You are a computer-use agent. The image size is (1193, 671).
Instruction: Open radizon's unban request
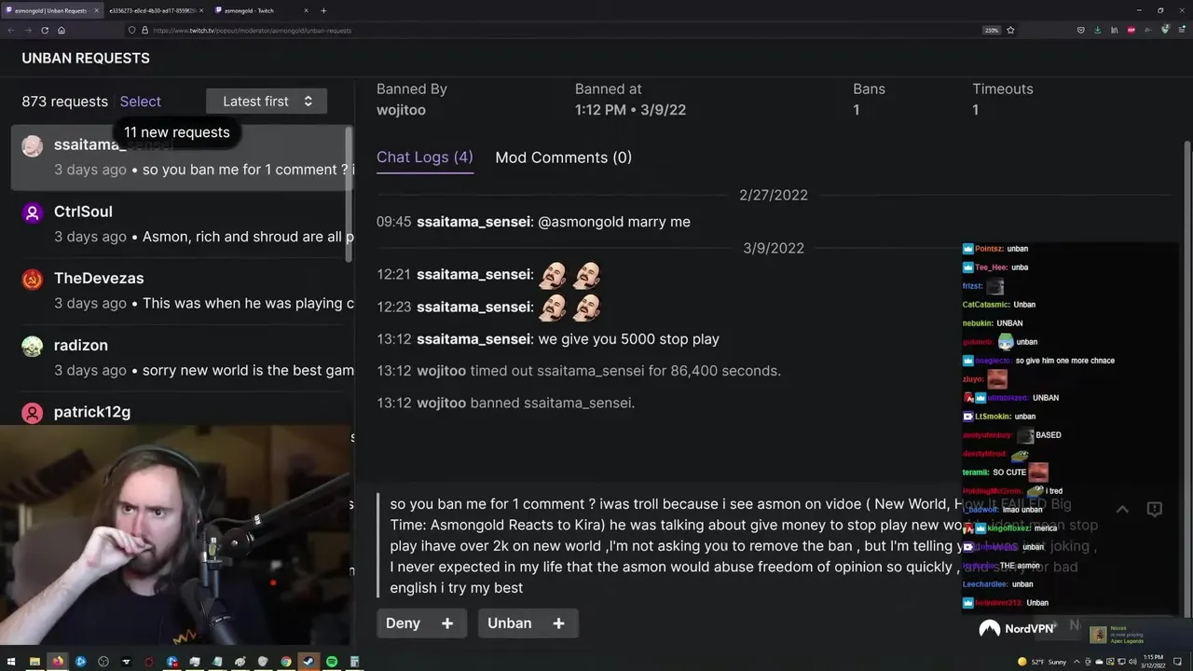[182, 358]
